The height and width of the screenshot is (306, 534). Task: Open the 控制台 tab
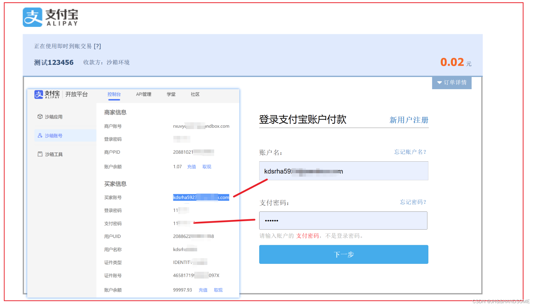point(114,94)
